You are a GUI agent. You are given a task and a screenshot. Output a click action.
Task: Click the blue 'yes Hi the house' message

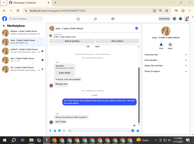pos(99,102)
